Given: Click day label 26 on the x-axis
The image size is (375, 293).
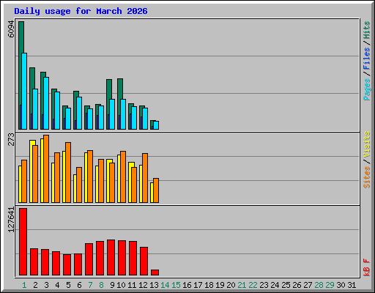Looking at the screenshot, I should tap(297, 285).
